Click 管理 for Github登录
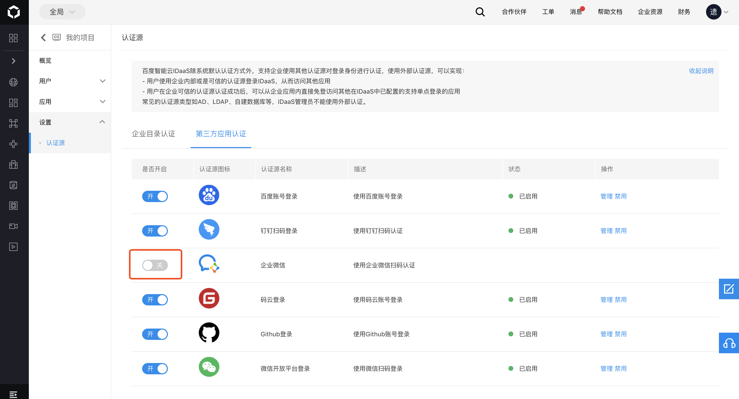Screen dimensions: 739x399 [x=606, y=334]
